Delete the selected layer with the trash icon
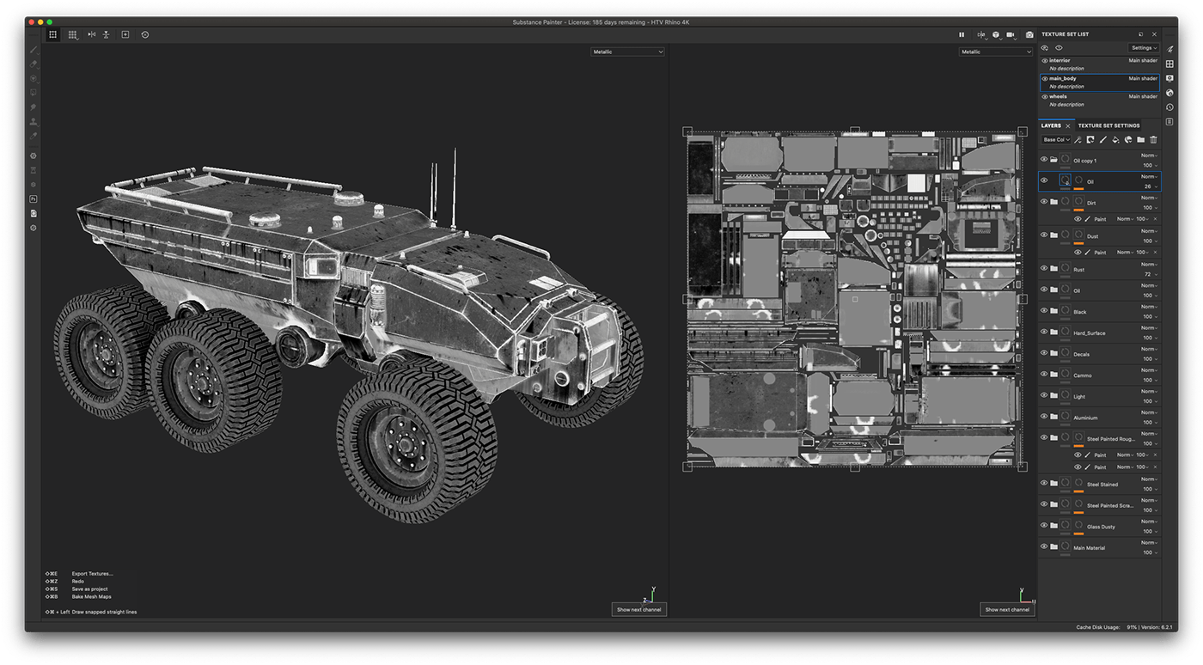 (1154, 140)
